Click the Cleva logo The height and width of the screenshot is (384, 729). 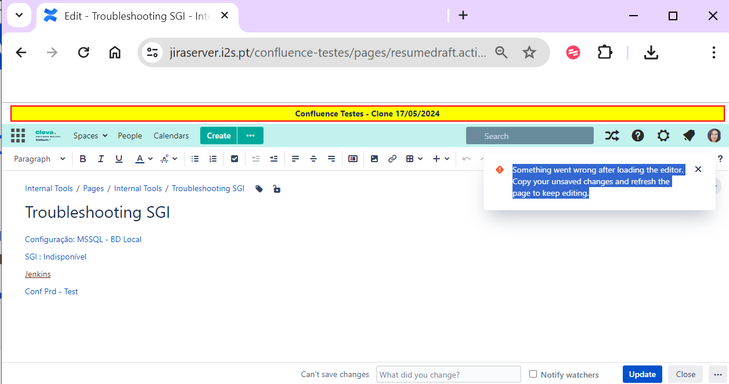pyautogui.click(x=48, y=136)
